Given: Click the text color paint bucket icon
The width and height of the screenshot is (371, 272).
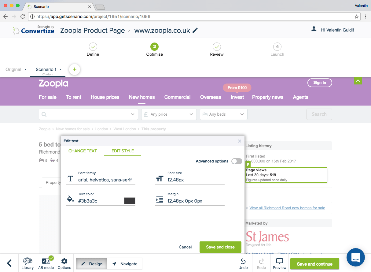Looking at the screenshot, I should click(x=71, y=199).
